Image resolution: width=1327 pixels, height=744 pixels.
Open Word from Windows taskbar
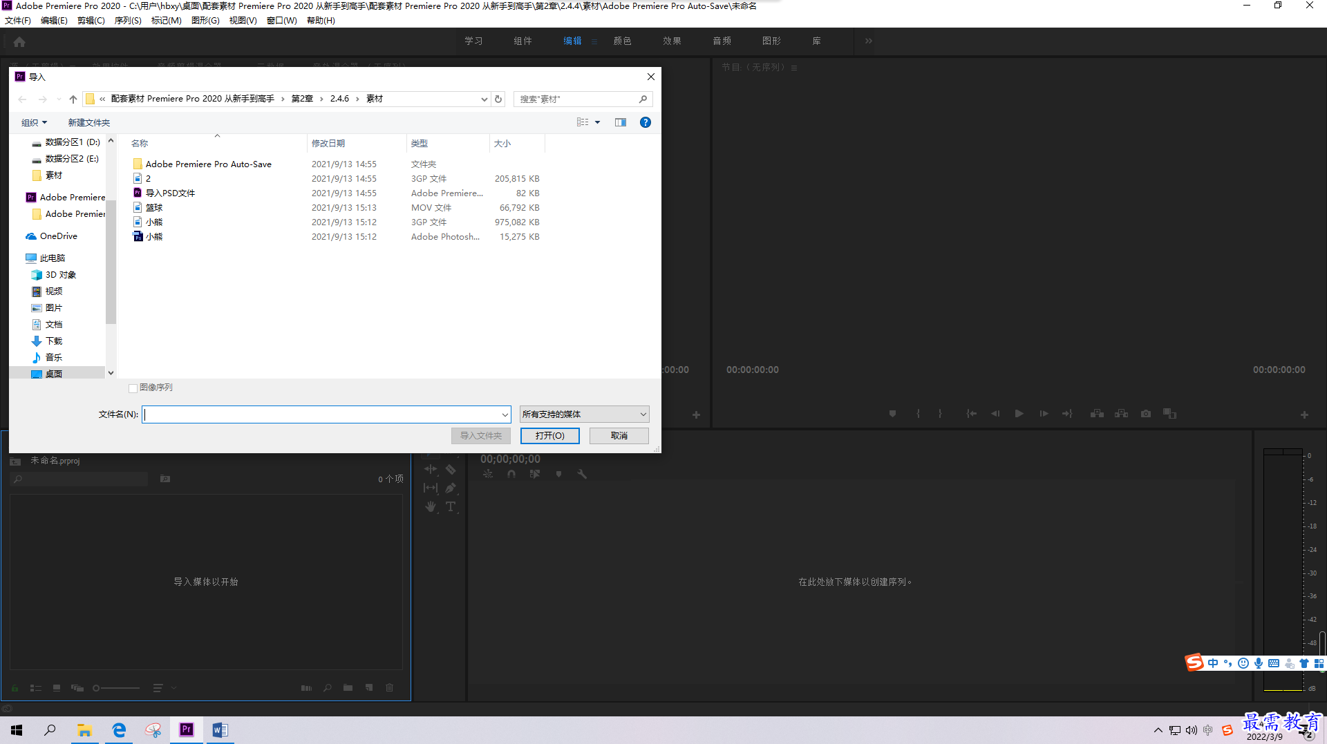tap(220, 729)
